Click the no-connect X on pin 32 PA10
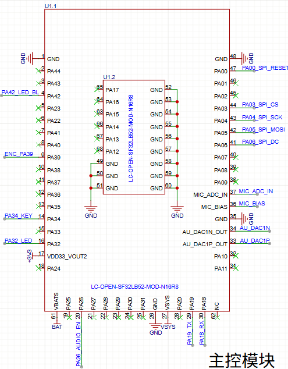The image size is (288, 369). (x=236, y=256)
